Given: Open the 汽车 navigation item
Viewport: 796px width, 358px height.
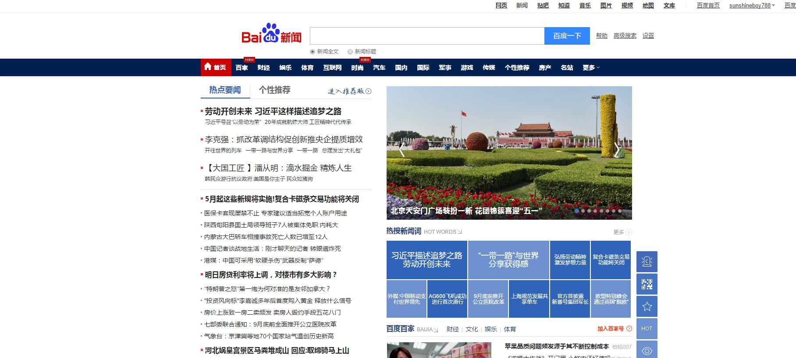Looking at the screenshot, I should coord(379,67).
